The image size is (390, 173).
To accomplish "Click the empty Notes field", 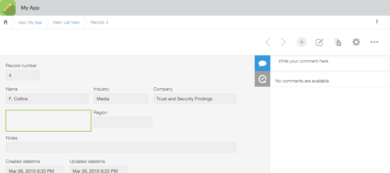I will pos(121,147).
